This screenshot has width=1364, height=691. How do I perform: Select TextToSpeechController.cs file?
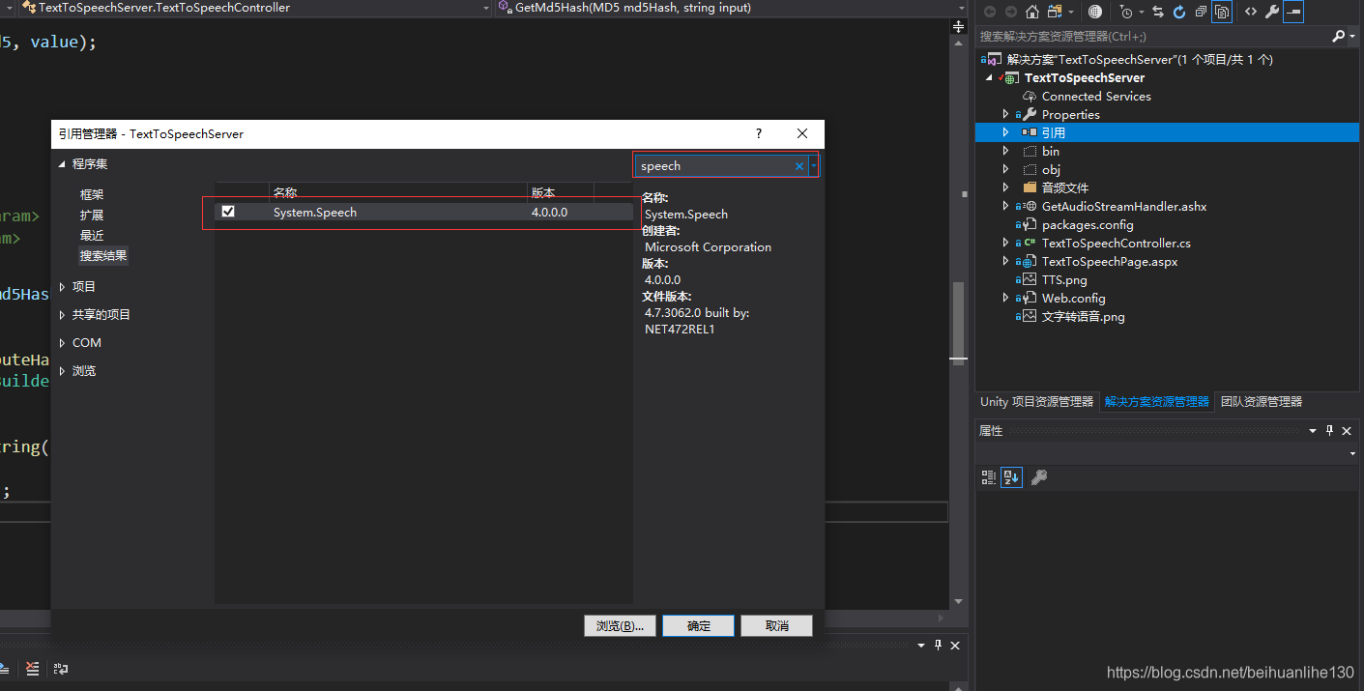point(1117,244)
